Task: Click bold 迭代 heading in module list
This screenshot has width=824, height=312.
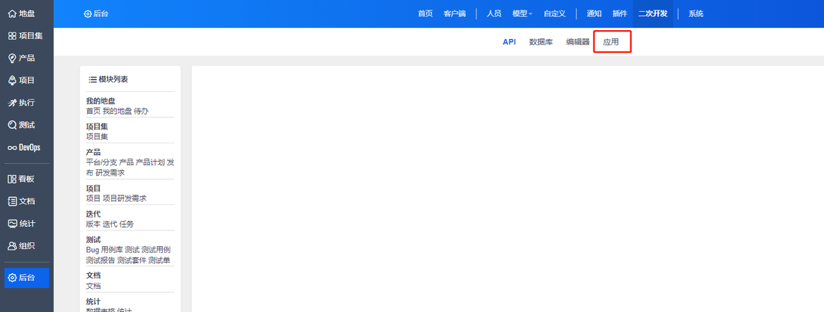Action: (x=93, y=214)
